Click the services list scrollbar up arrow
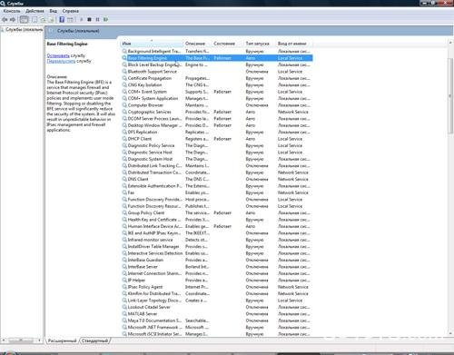 click(x=450, y=44)
